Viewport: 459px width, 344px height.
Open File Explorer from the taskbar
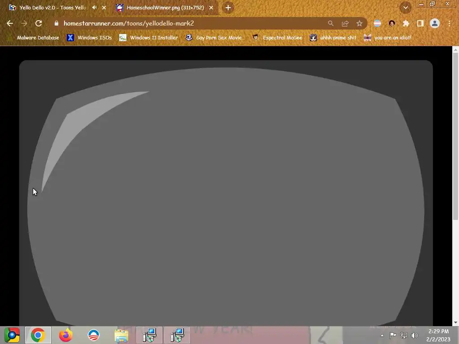(x=121, y=335)
